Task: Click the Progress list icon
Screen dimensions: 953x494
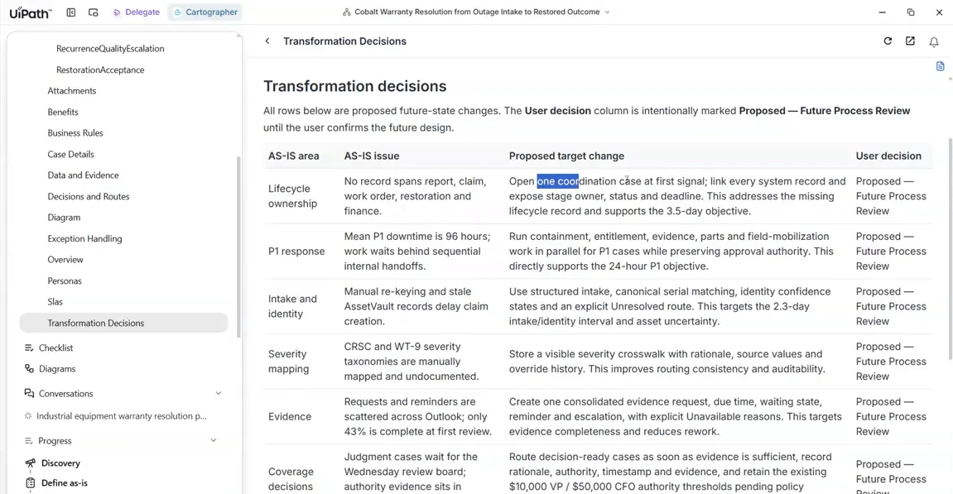Action: point(29,440)
